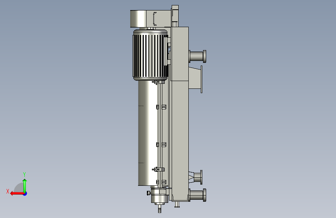Click the blue Z axis ball on the triad
This screenshot has height=218, width=336.
pyautogui.click(x=25, y=194)
